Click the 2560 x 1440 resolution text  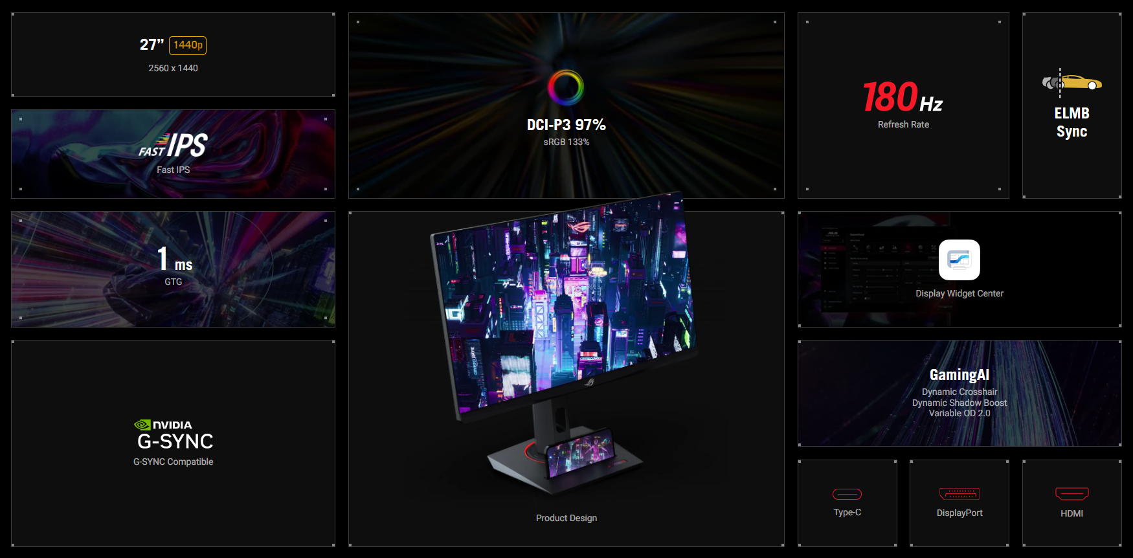(x=173, y=68)
